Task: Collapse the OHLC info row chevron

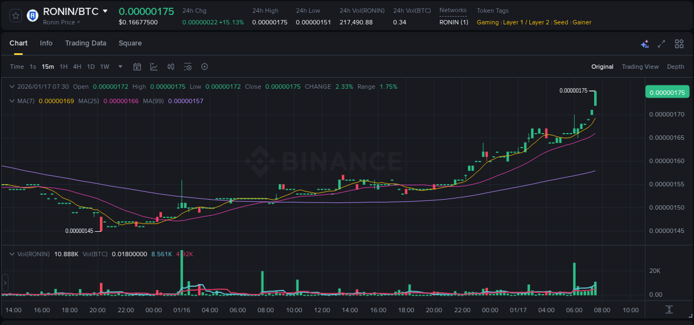Action: click(12, 87)
